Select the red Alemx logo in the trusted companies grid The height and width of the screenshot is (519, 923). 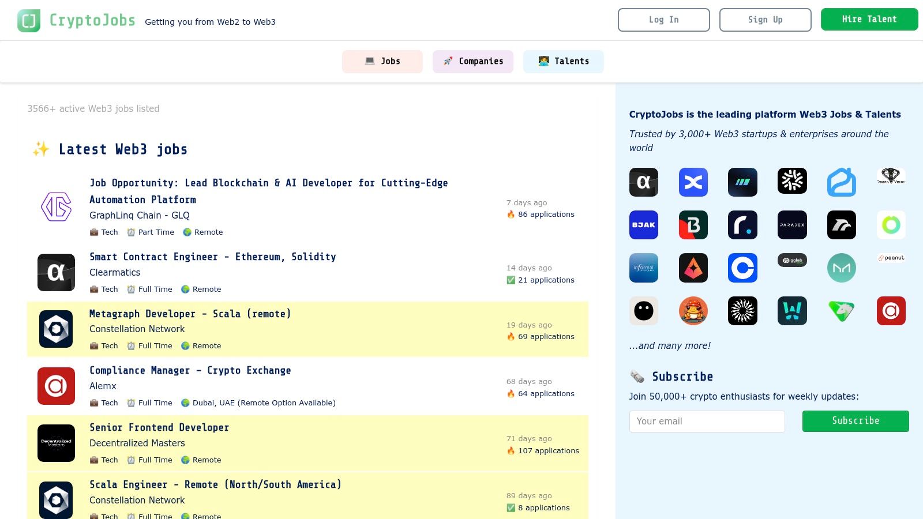click(891, 311)
